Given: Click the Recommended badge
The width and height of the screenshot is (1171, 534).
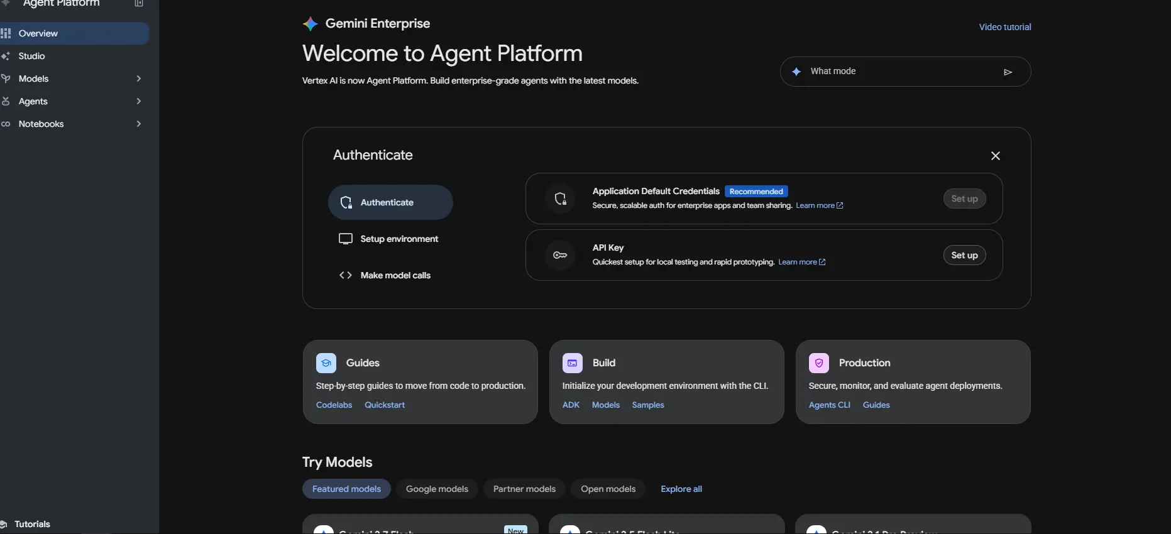Looking at the screenshot, I should coord(756,192).
